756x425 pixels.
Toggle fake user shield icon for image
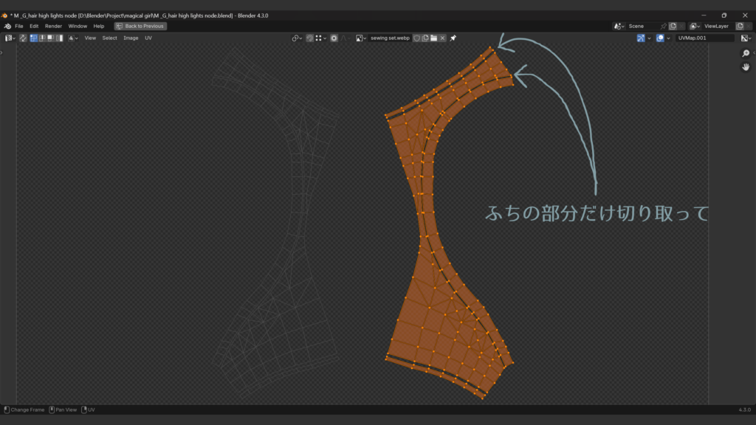pyautogui.click(x=416, y=38)
